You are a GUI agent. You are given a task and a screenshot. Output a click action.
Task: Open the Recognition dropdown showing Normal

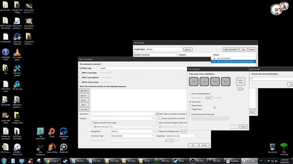(x=132, y=131)
